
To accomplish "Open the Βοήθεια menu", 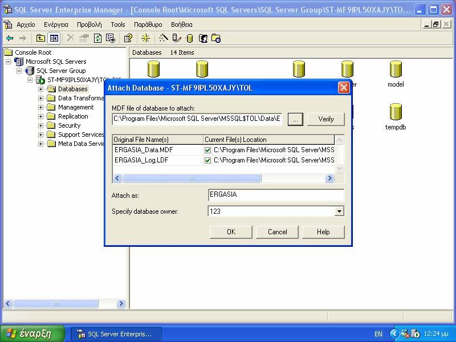I will click(x=182, y=25).
